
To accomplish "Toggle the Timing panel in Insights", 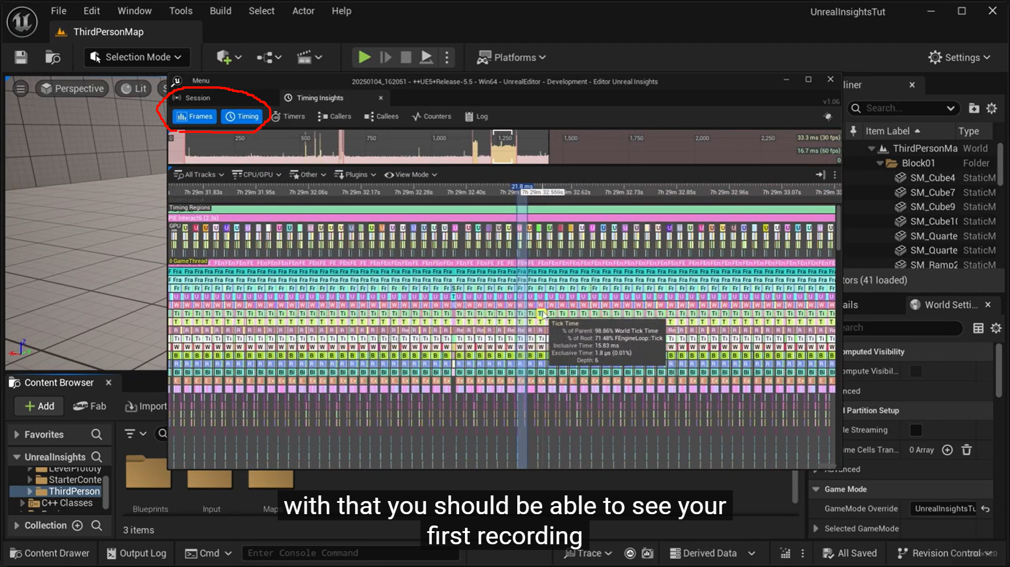I will pyautogui.click(x=242, y=116).
